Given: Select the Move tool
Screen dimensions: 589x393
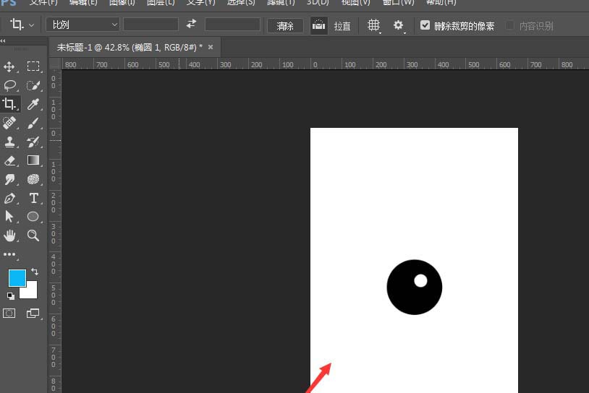Looking at the screenshot, I should point(9,66).
